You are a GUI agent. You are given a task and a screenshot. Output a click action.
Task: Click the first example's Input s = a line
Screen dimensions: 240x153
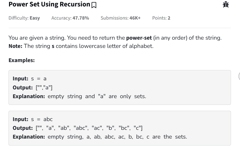(29, 79)
